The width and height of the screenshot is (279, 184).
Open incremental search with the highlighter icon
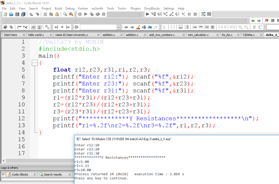(x=138, y=27)
